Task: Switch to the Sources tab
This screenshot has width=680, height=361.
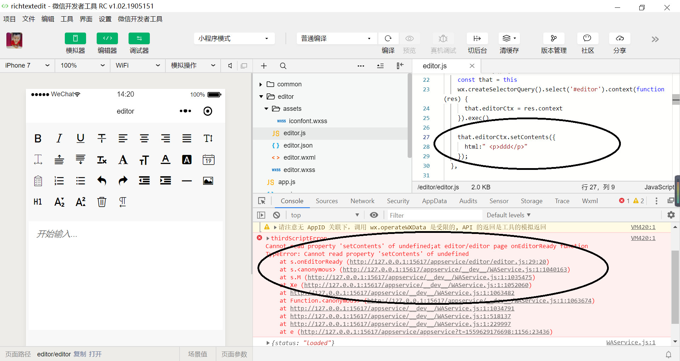Action: tap(327, 201)
